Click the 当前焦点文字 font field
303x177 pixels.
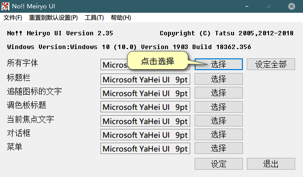[x=145, y=121]
